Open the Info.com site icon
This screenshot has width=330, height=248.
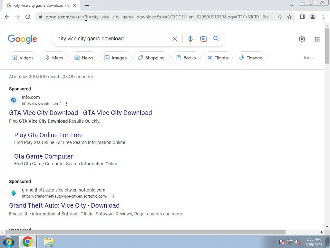[x=14, y=100]
